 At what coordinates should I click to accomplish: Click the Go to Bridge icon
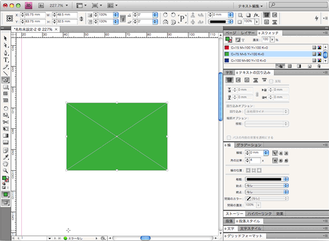41,6
